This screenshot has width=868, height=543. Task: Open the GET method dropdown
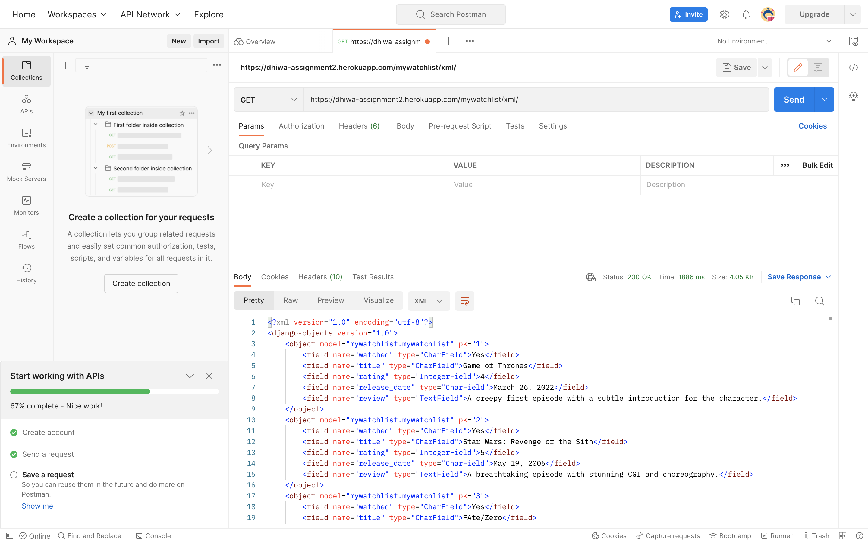pyautogui.click(x=268, y=100)
